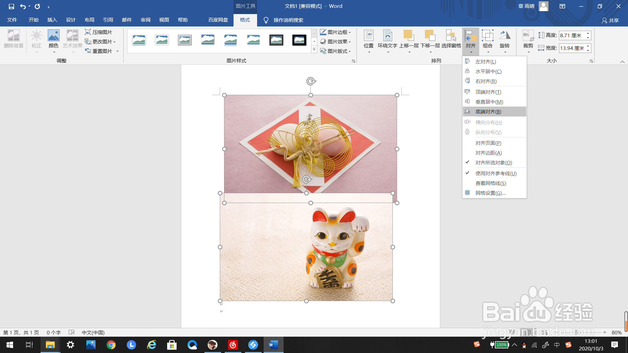The height and width of the screenshot is (353, 628).
Task: Choose Center Horizontally (水平居中)
Action: tap(494, 71)
